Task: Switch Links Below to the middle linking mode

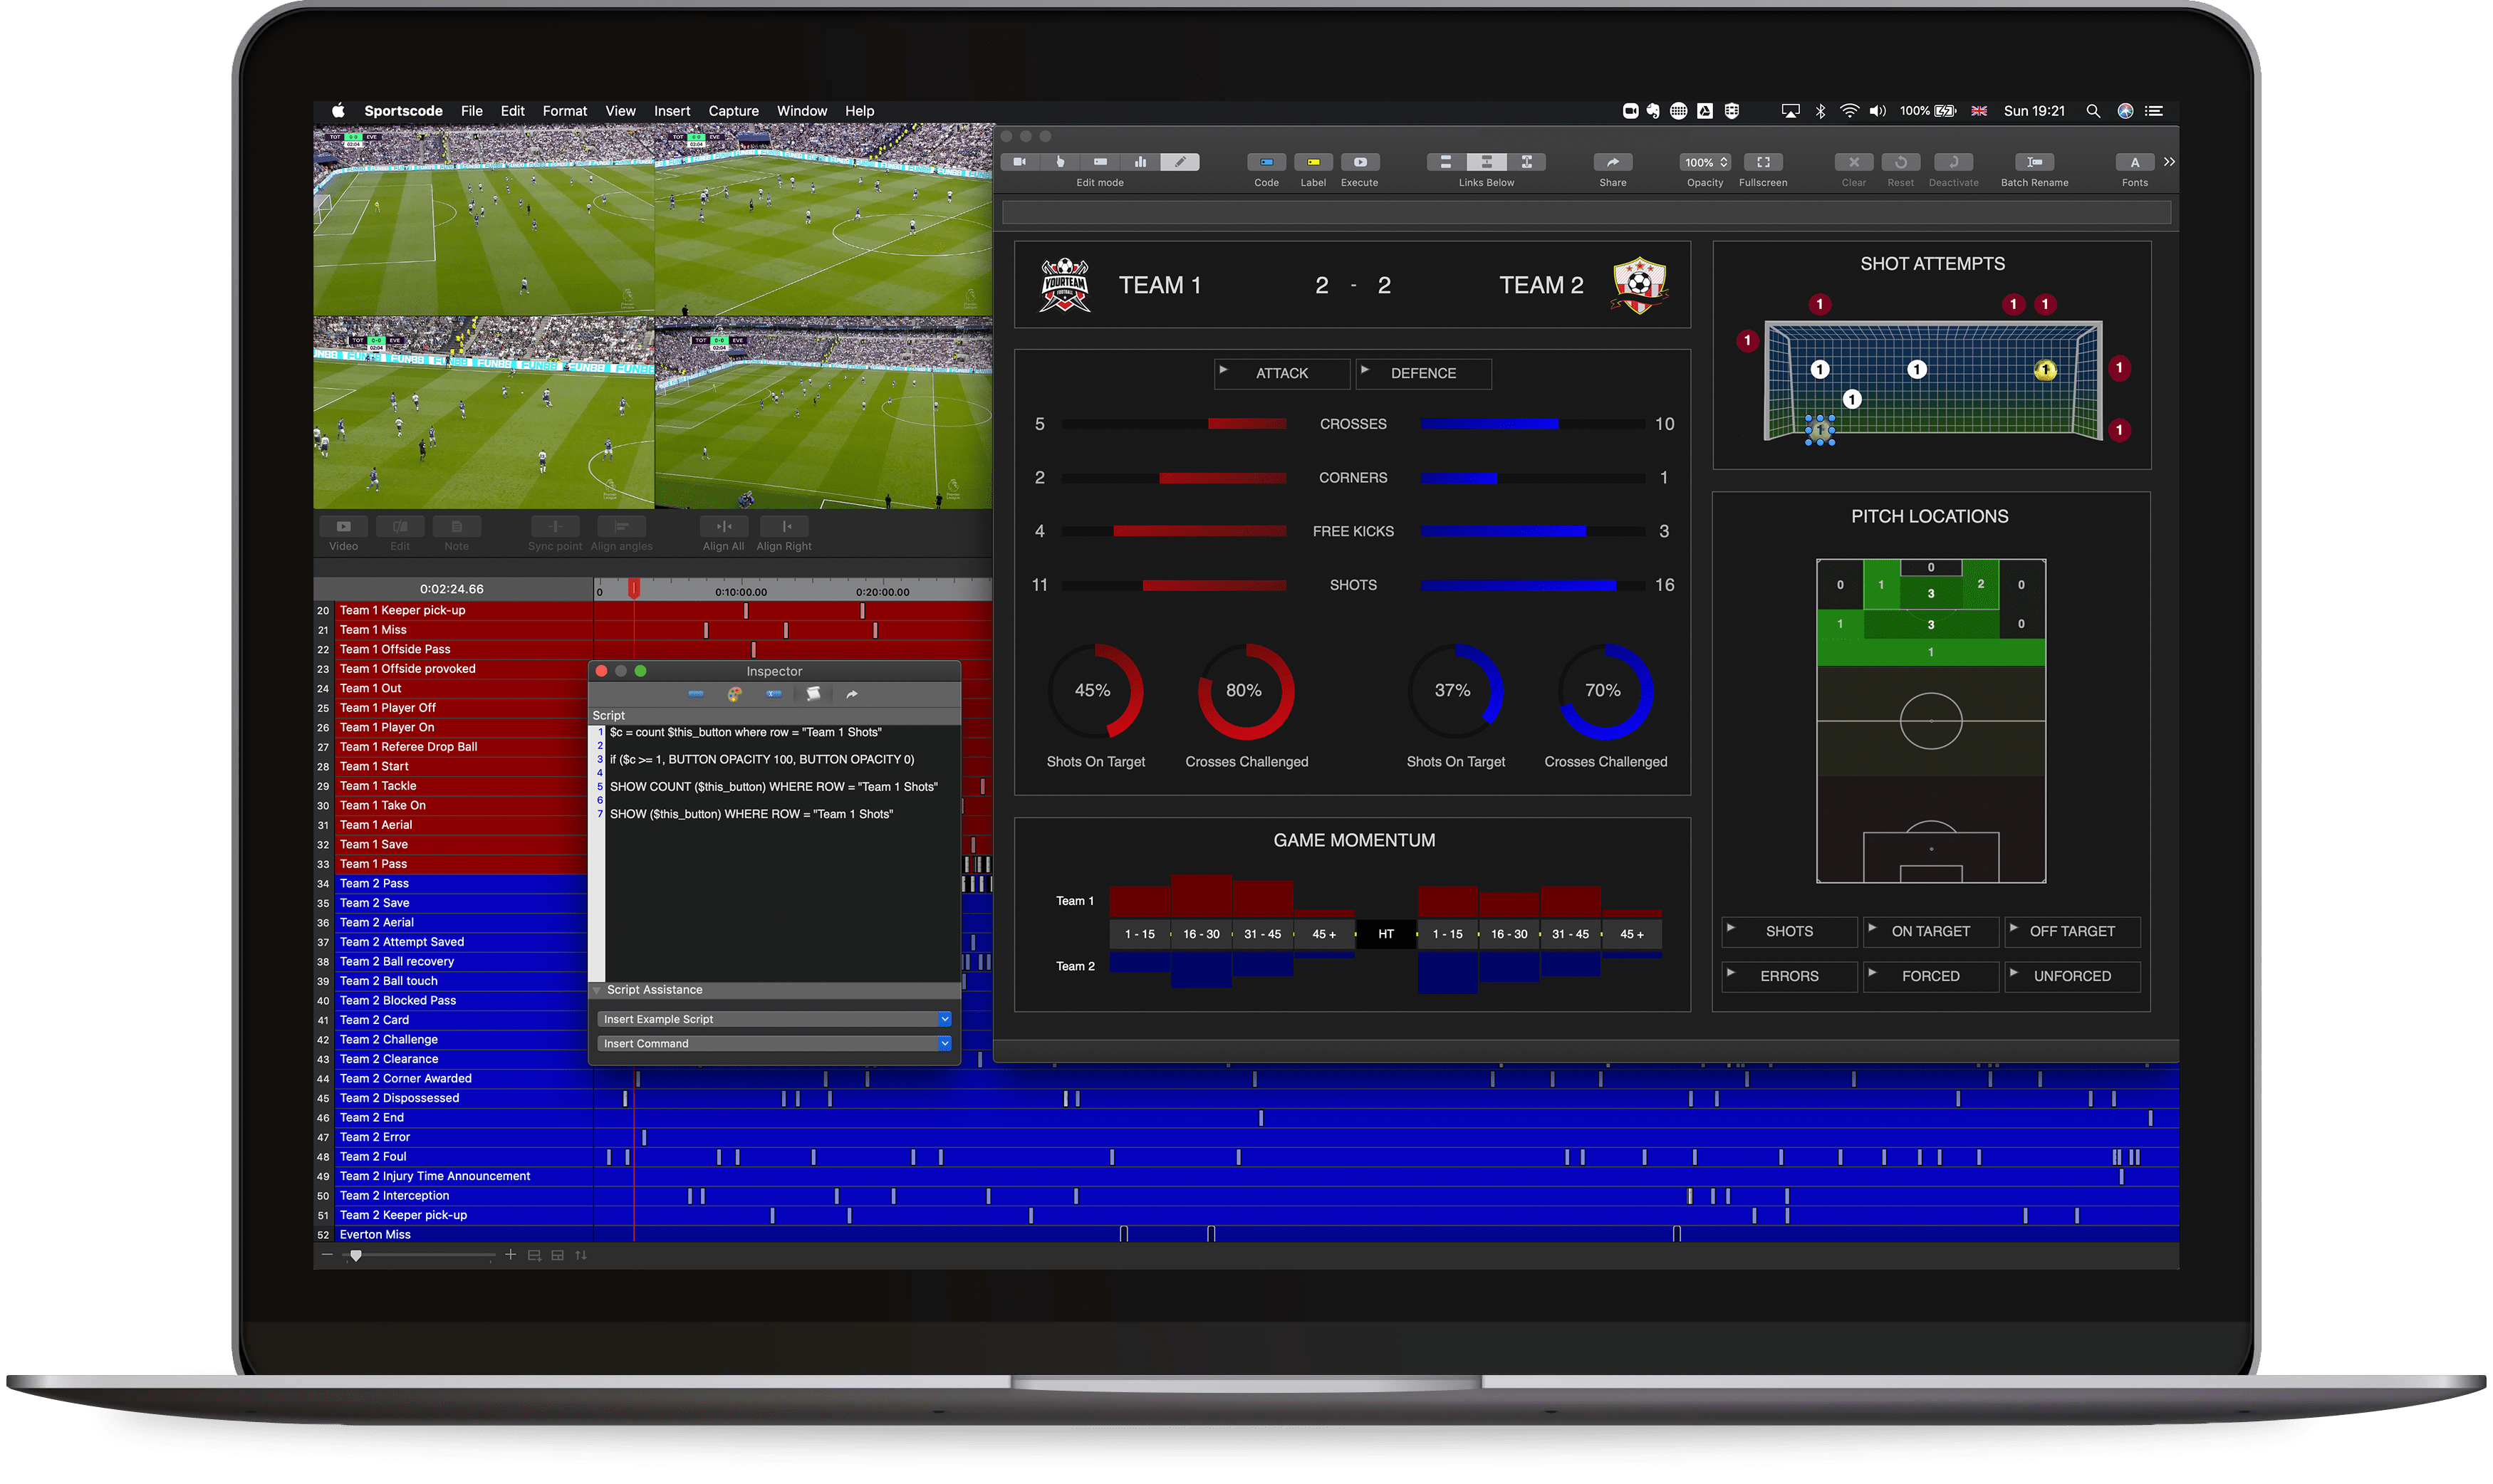Action: click(1487, 161)
